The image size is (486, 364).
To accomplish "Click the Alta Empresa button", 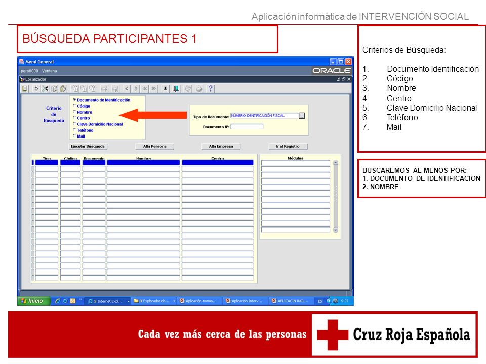I will 221,147.
